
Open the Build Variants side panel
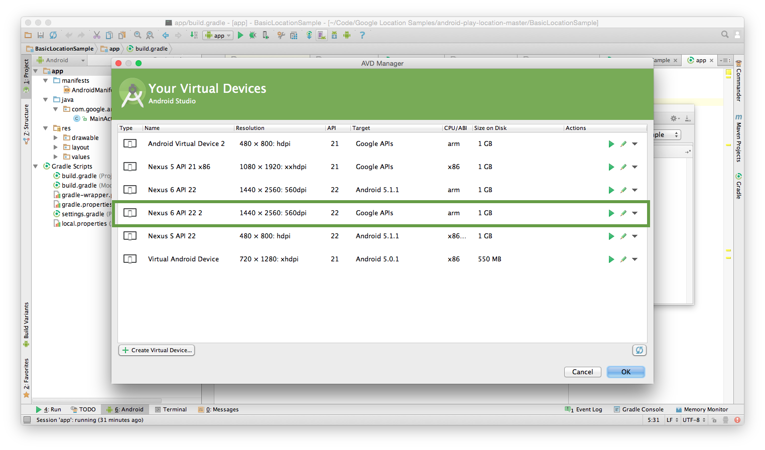(26, 325)
